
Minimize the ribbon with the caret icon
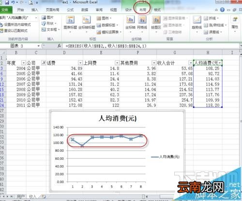click(216, 10)
